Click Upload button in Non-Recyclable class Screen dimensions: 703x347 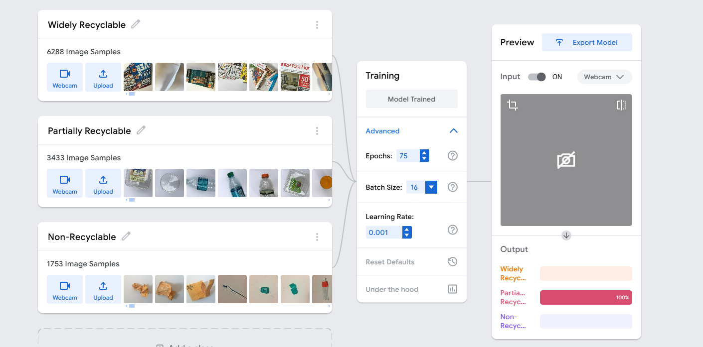pyautogui.click(x=103, y=289)
